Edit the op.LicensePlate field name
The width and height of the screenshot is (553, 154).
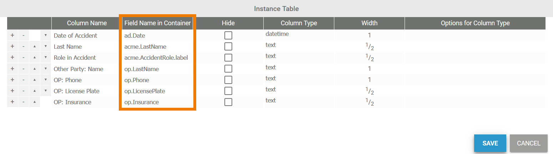coord(144,91)
